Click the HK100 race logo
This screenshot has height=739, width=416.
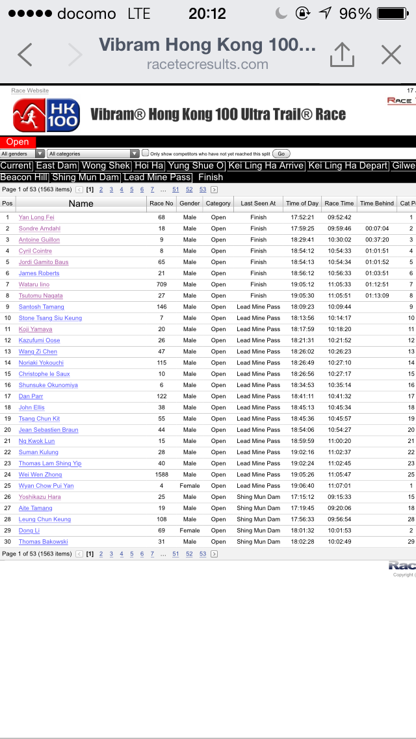46,115
